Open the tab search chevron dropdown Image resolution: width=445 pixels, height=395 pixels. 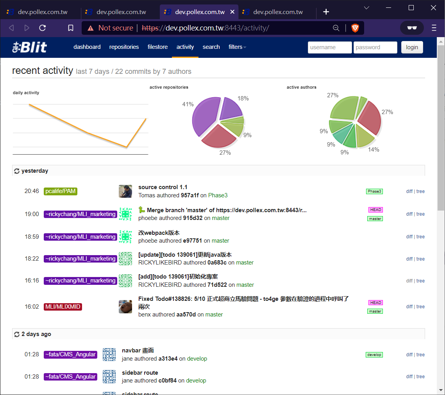[367, 8]
